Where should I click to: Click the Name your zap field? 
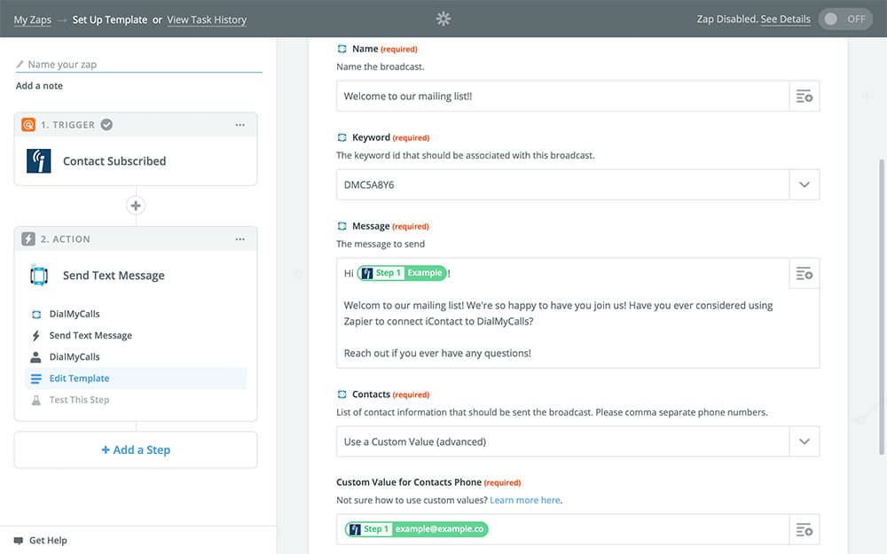tap(142, 64)
